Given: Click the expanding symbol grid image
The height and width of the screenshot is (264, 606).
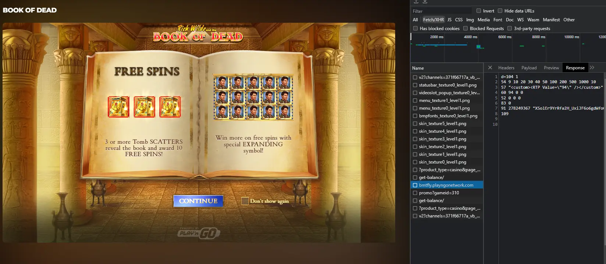Looking at the screenshot, I should 253,97.
